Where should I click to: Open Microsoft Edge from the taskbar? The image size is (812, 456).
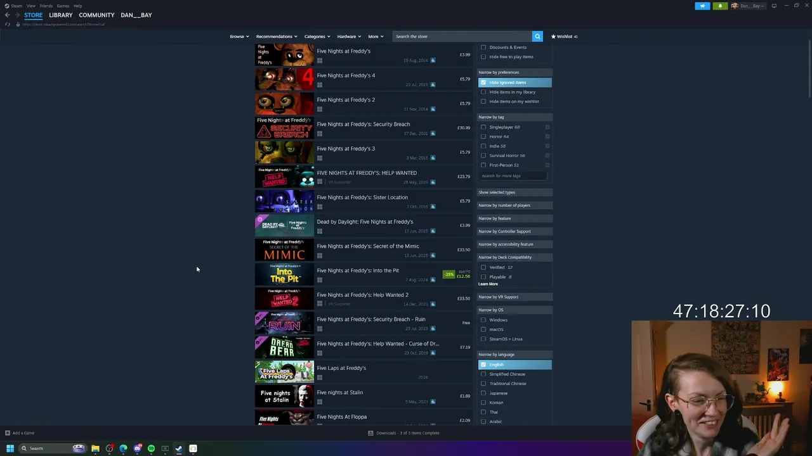(123, 448)
